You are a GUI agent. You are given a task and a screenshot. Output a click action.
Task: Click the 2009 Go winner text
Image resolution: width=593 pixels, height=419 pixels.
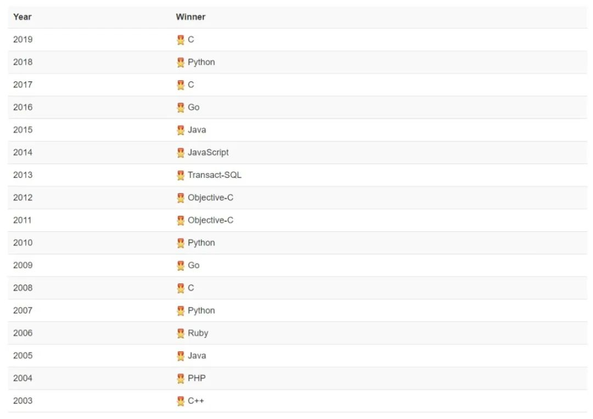point(194,265)
